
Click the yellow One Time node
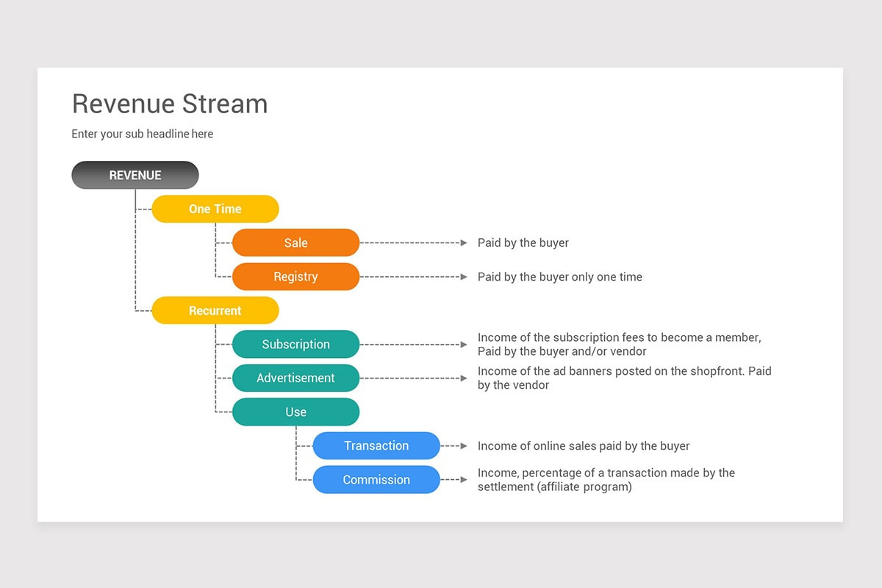[x=215, y=209]
